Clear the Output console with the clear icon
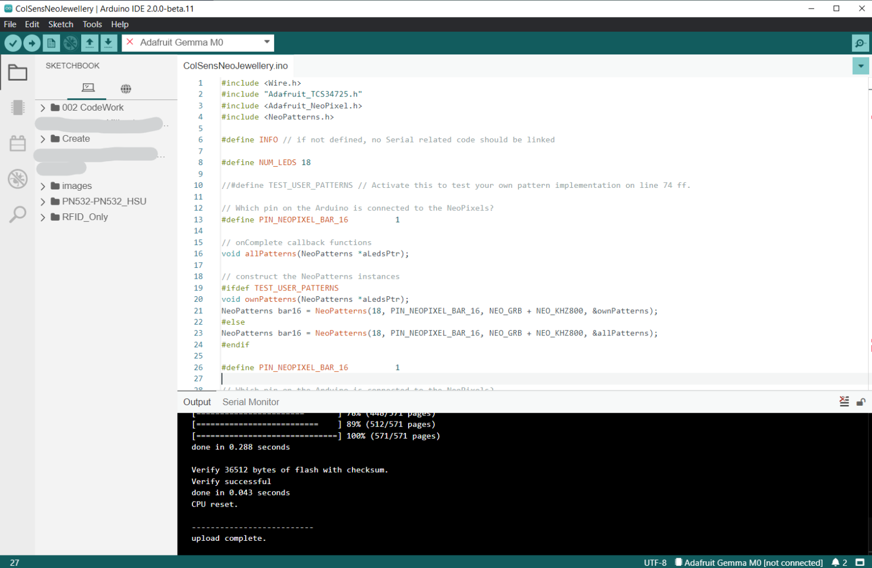The width and height of the screenshot is (872, 568). click(844, 401)
